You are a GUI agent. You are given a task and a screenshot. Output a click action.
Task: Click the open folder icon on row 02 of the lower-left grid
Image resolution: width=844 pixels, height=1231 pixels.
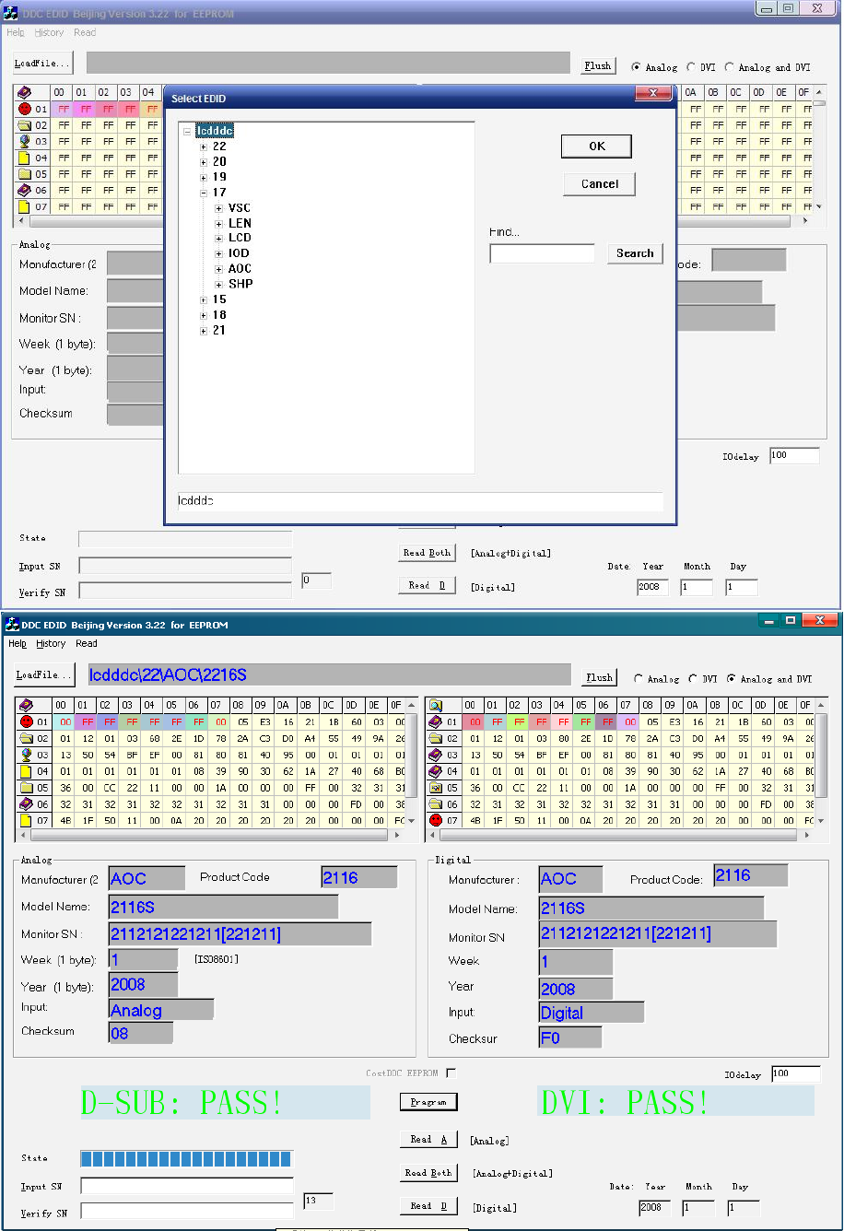[27, 739]
